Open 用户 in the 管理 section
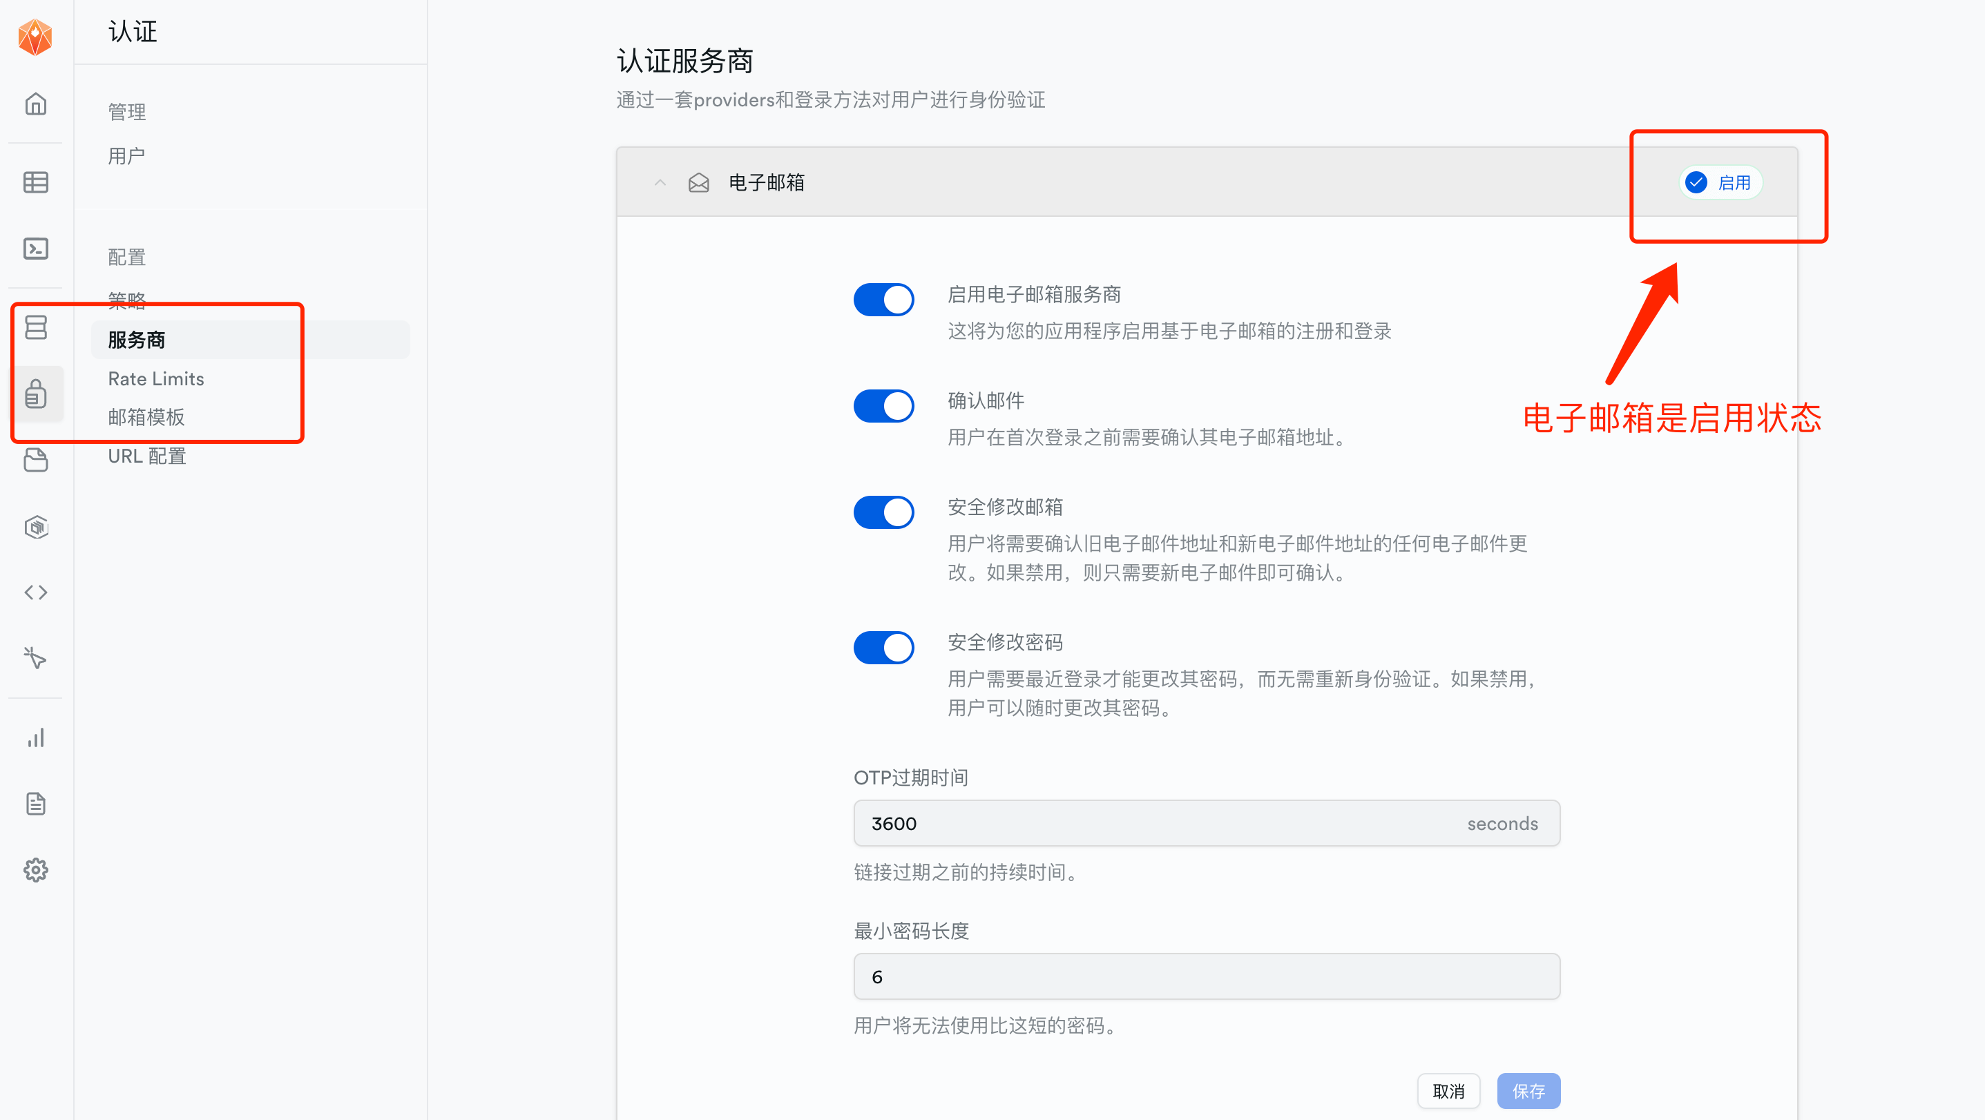 (126, 156)
